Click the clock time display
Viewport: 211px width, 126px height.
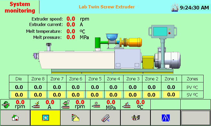point(194,8)
